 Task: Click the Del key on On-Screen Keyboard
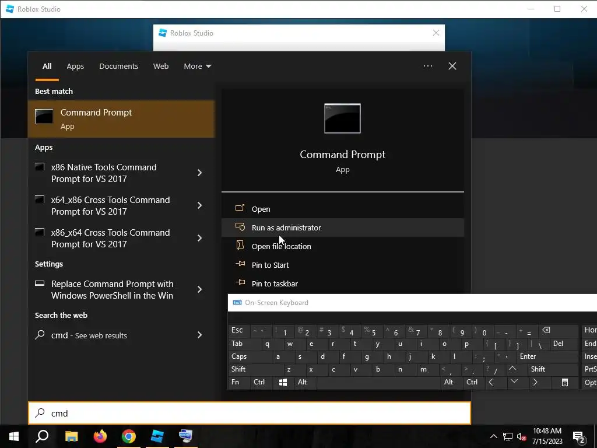pos(564,344)
